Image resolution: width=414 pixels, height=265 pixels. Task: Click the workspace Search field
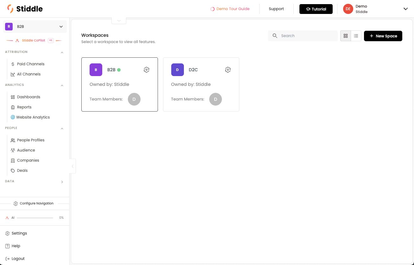[x=303, y=36]
